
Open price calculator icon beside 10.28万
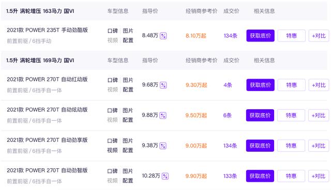(165, 176)
